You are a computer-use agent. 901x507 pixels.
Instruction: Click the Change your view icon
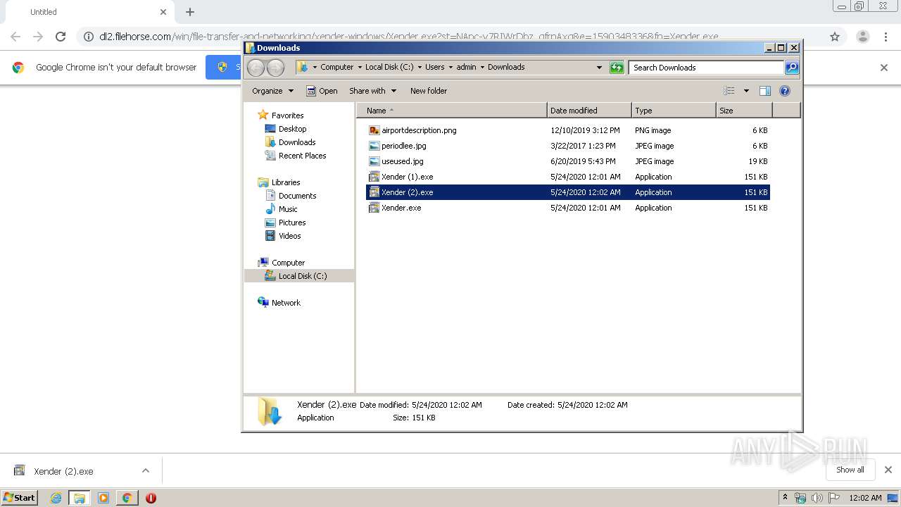pos(729,91)
